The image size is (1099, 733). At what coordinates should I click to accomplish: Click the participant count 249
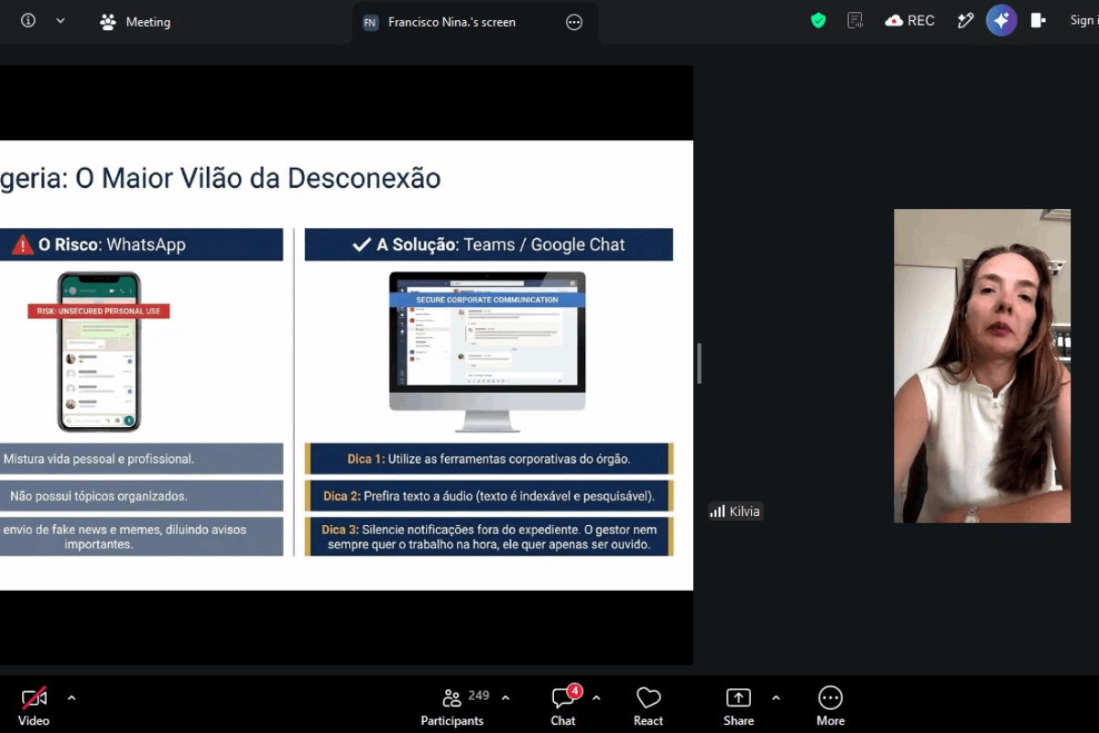[478, 695]
